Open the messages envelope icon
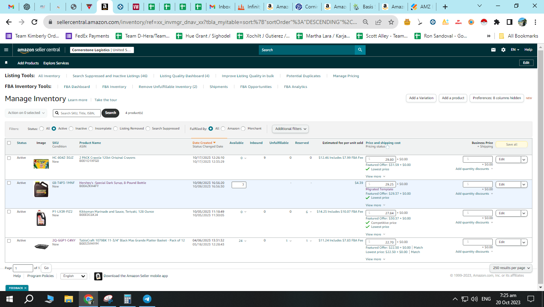544x307 pixels. [x=494, y=50]
